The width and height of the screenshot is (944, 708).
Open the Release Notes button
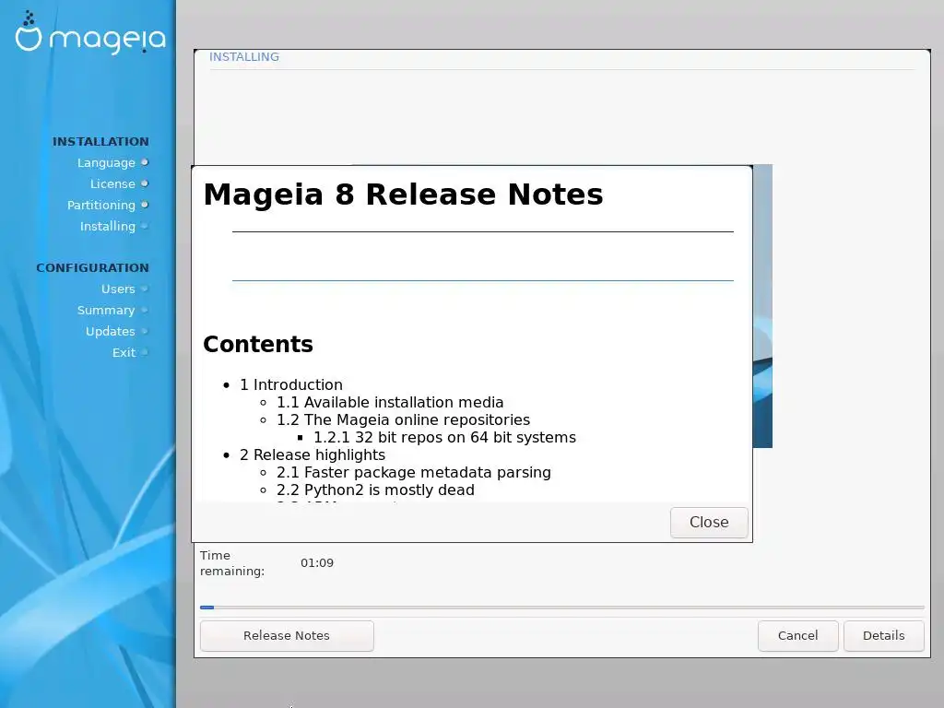pos(287,636)
